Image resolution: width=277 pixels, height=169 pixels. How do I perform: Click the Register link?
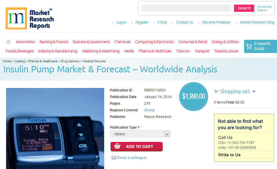coord(142,22)
